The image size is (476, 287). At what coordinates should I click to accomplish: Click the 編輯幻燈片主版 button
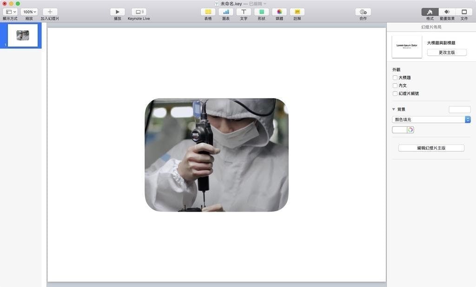pyautogui.click(x=431, y=148)
